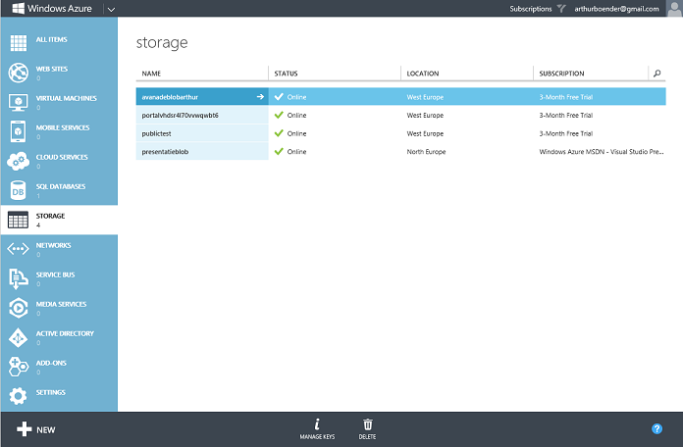
Task: Open avanadeblobarthur via its arrow icon
Action: click(x=260, y=97)
